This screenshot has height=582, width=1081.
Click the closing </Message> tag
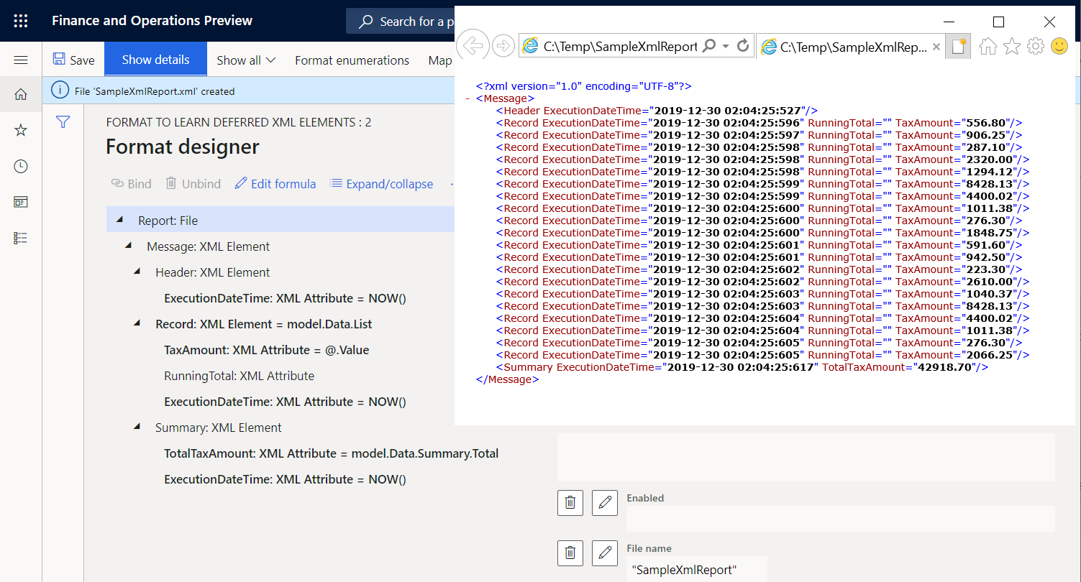coord(507,379)
